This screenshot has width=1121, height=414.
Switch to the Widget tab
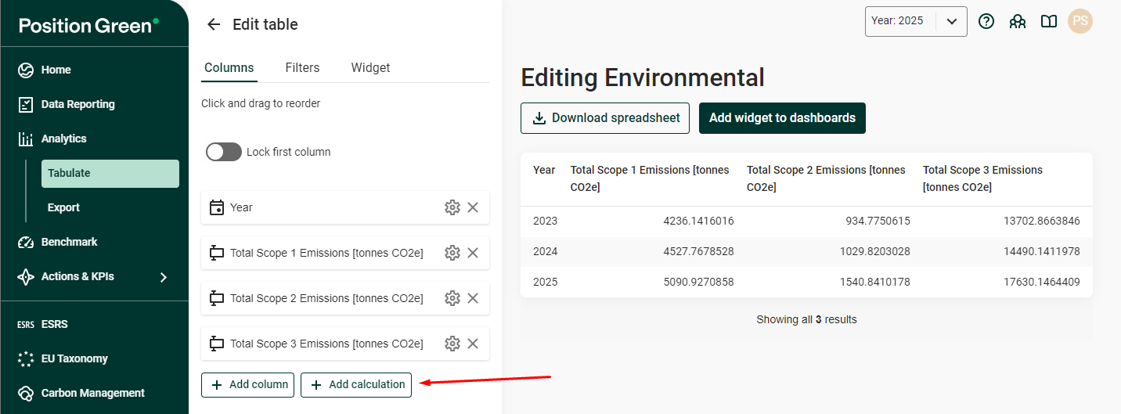coord(370,67)
